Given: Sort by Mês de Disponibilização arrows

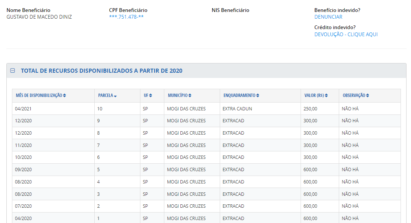Looking at the screenshot, I should tap(64, 95).
